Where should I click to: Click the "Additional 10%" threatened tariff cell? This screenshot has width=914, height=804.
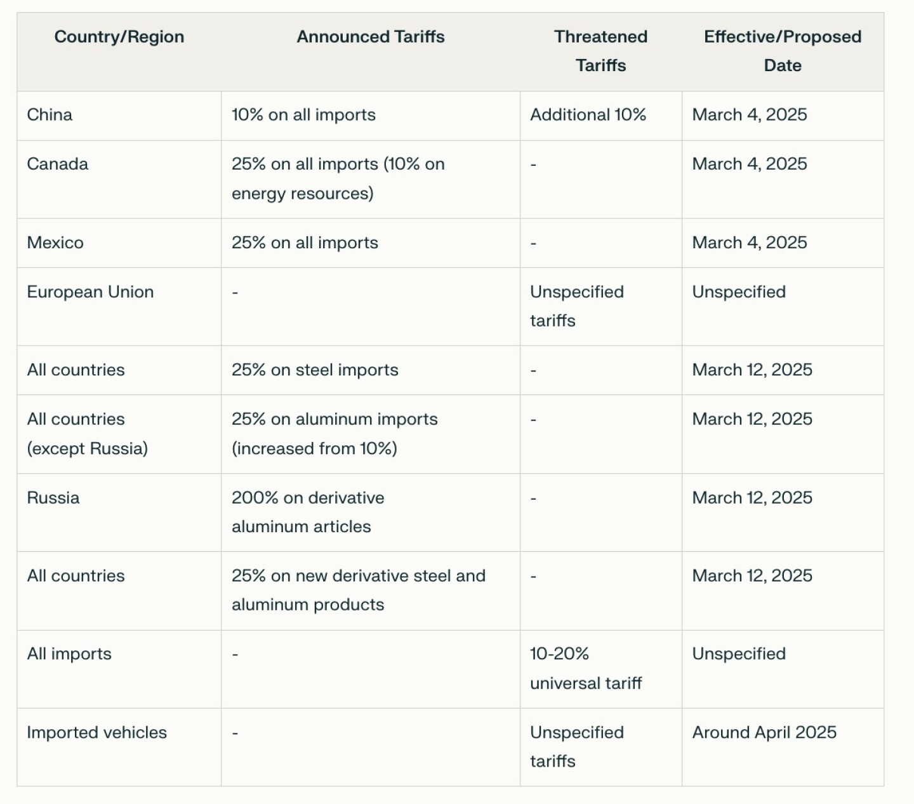pos(588,115)
